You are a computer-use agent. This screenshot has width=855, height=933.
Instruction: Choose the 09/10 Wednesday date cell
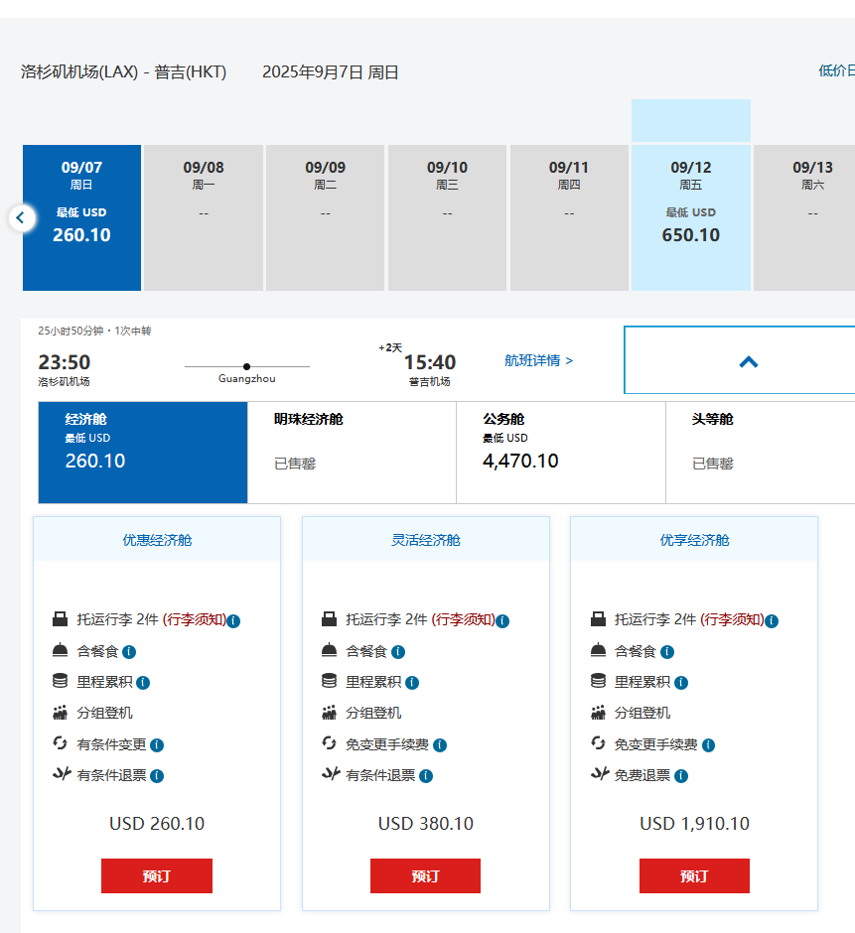(x=447, y=216)
